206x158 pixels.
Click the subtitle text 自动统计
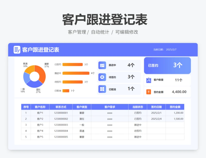coord(100,32)
